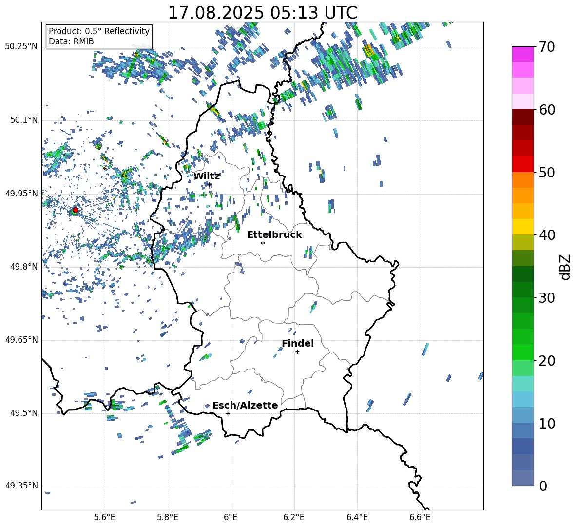Click the 49.95°N latitude label
Viewport: 577px width, 527px height.
pos(21,194)
